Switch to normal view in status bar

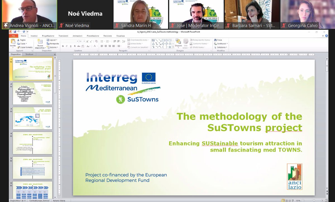coord(283,201)
